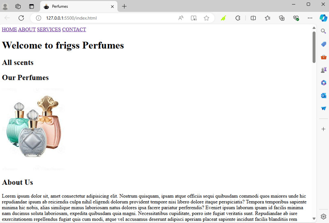Open a new tab with plus button
Screen dimensions: 329x223
[x=124, y=6]
